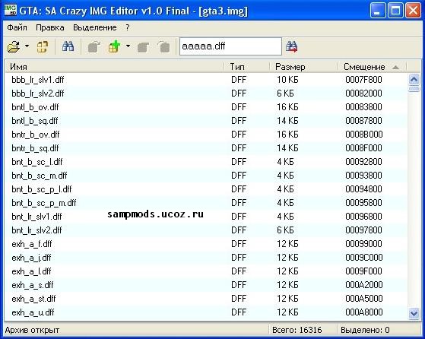Click the rebuild archive toolbar icon
425x339 pixels.
43,46
